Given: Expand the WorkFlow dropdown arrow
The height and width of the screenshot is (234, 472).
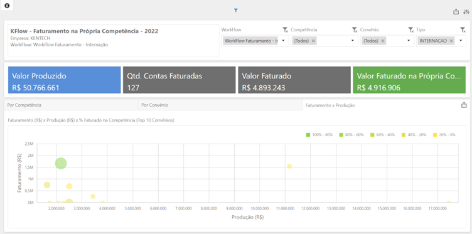Looking at the screenshot, I should (x=283, y=41).
